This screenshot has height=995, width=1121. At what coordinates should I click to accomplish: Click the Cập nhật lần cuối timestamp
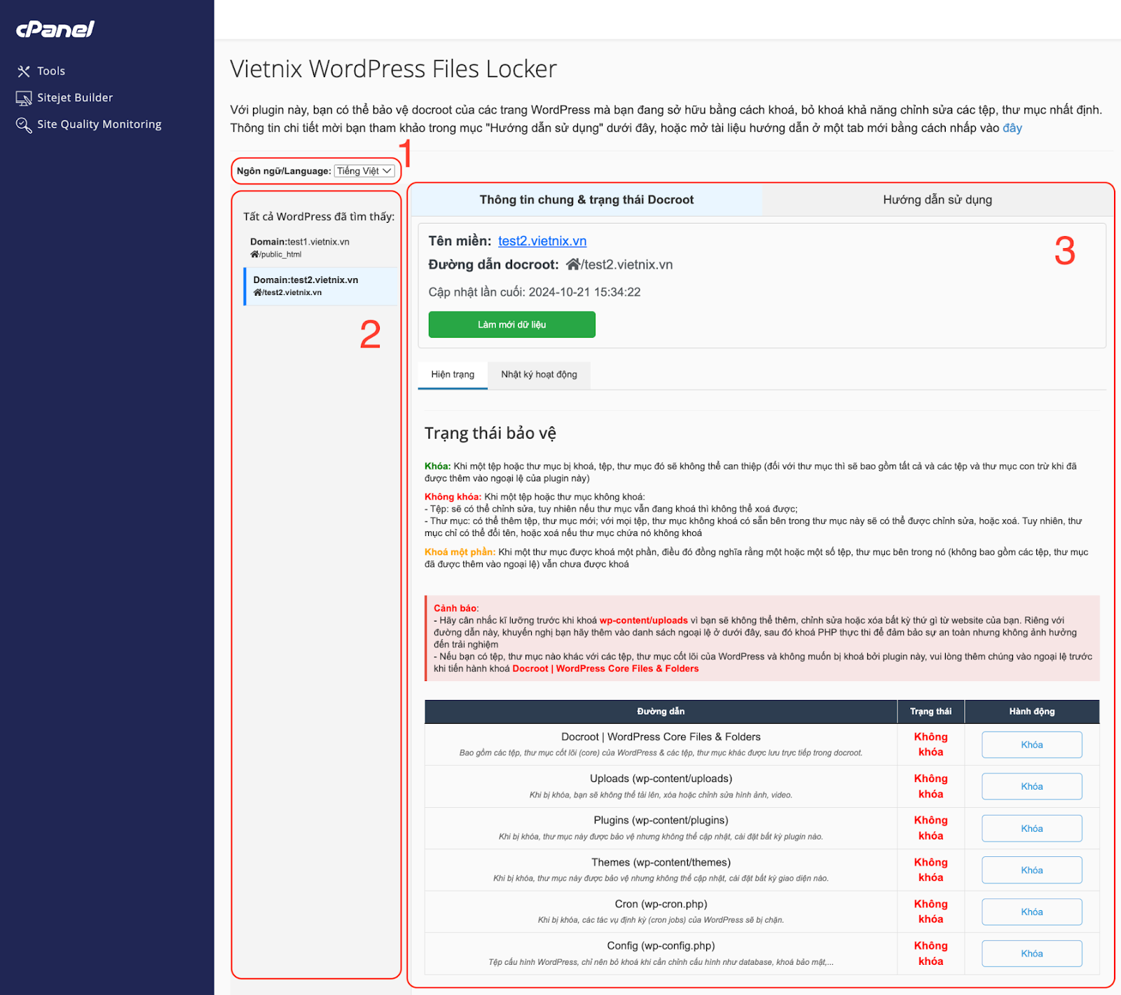535,292
